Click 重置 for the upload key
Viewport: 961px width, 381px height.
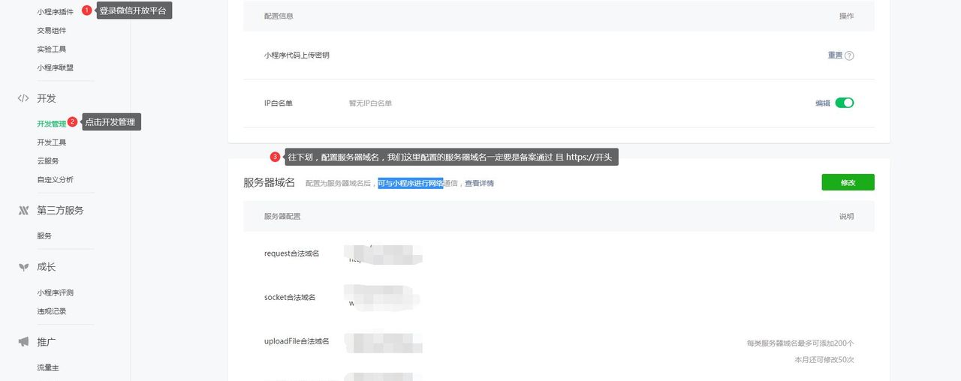835,55
